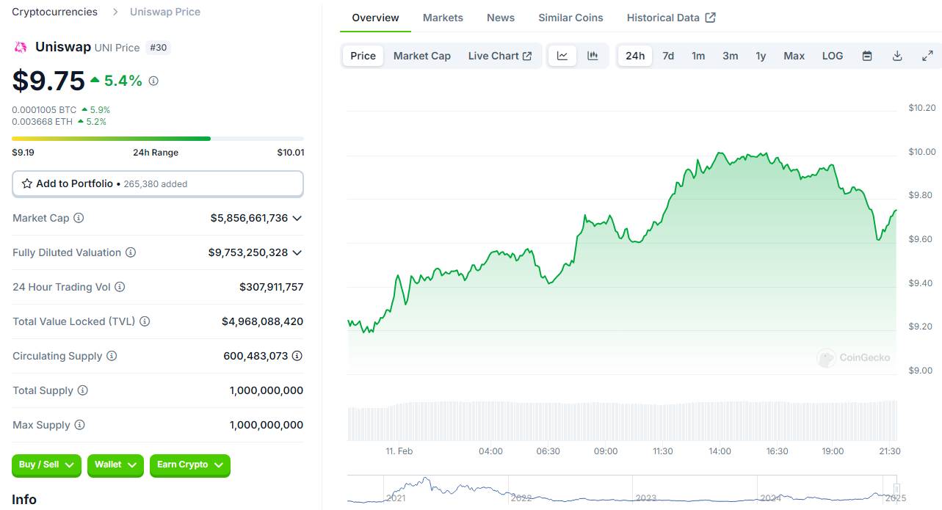The height and width of the screenshot is (510, 942).
Task: Click the Uniswap Price breadcrumb
Action: pyautogui.click(x=165, y=12)
